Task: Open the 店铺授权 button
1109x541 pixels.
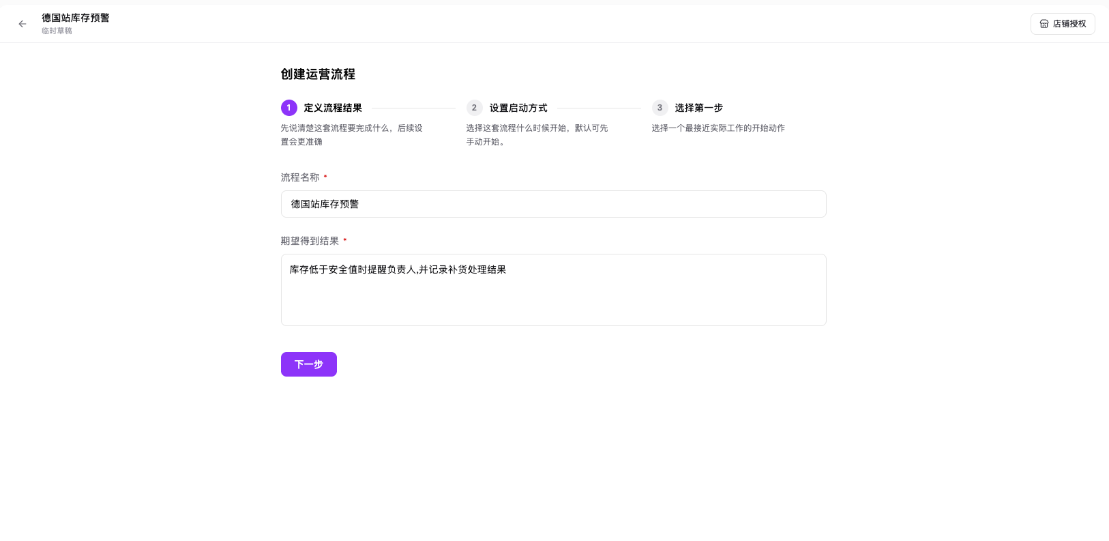Action: point(1063,24)
